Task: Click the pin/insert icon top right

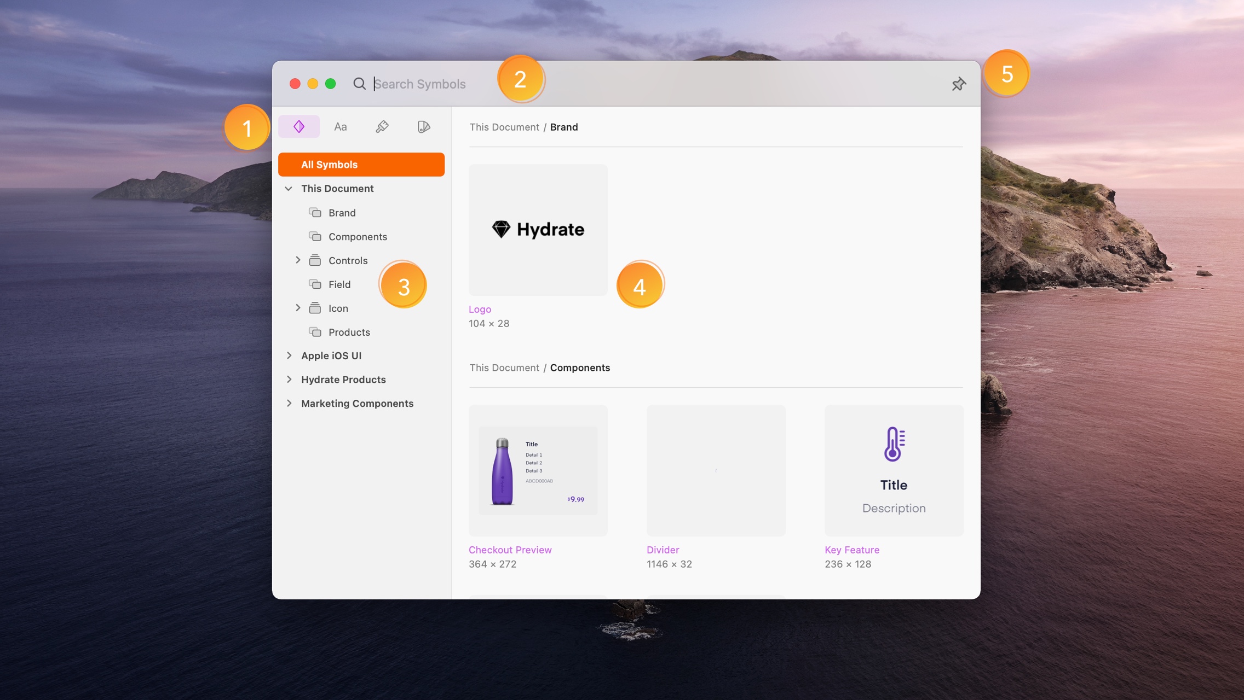Action: 958,84
